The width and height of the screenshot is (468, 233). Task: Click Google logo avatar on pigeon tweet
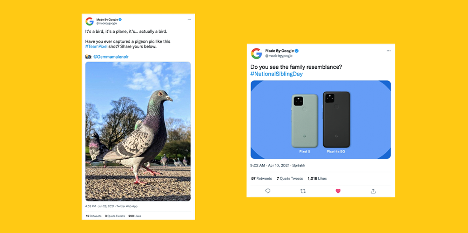(90, 21)
